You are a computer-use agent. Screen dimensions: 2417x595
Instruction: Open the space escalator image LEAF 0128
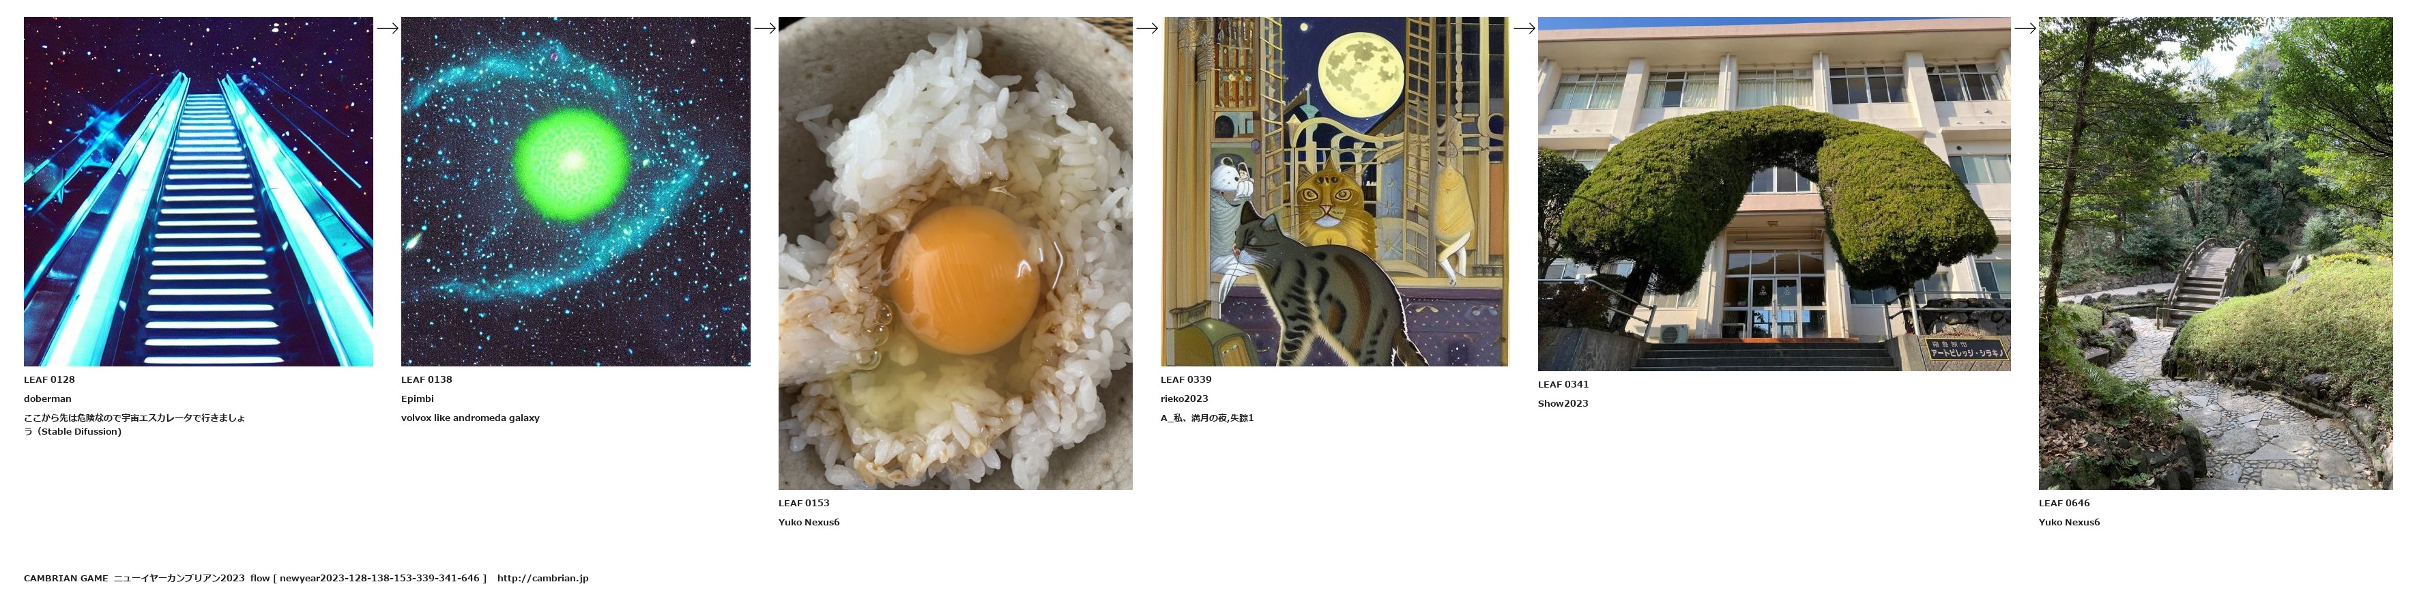[x=198, y=192]
